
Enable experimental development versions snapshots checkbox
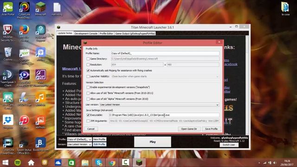(88, 87)
